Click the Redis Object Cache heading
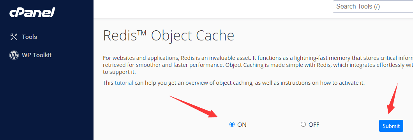Screen dimensions: 413x140 pyautogui.click(x=169, y=36)
